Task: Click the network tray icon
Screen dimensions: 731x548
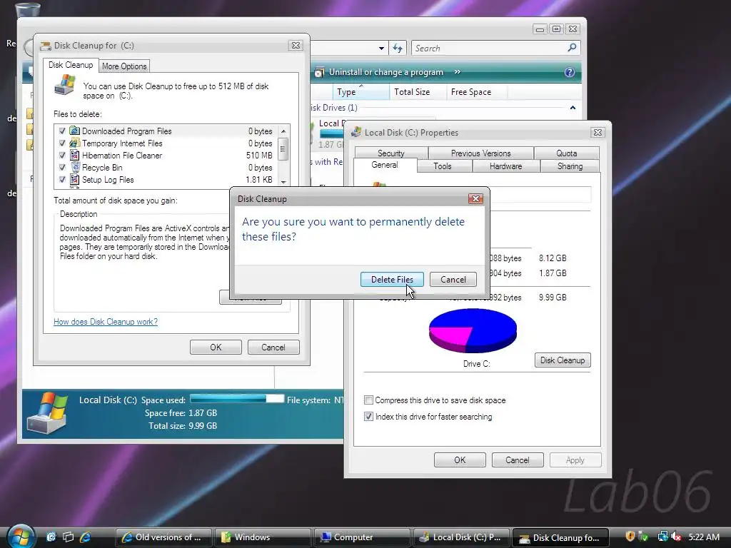Action: point(662,537)
